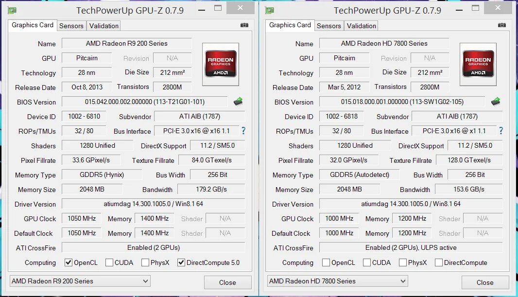
Task: Click the Close button in the R9 200 window
Action: [x=227, y=282]
